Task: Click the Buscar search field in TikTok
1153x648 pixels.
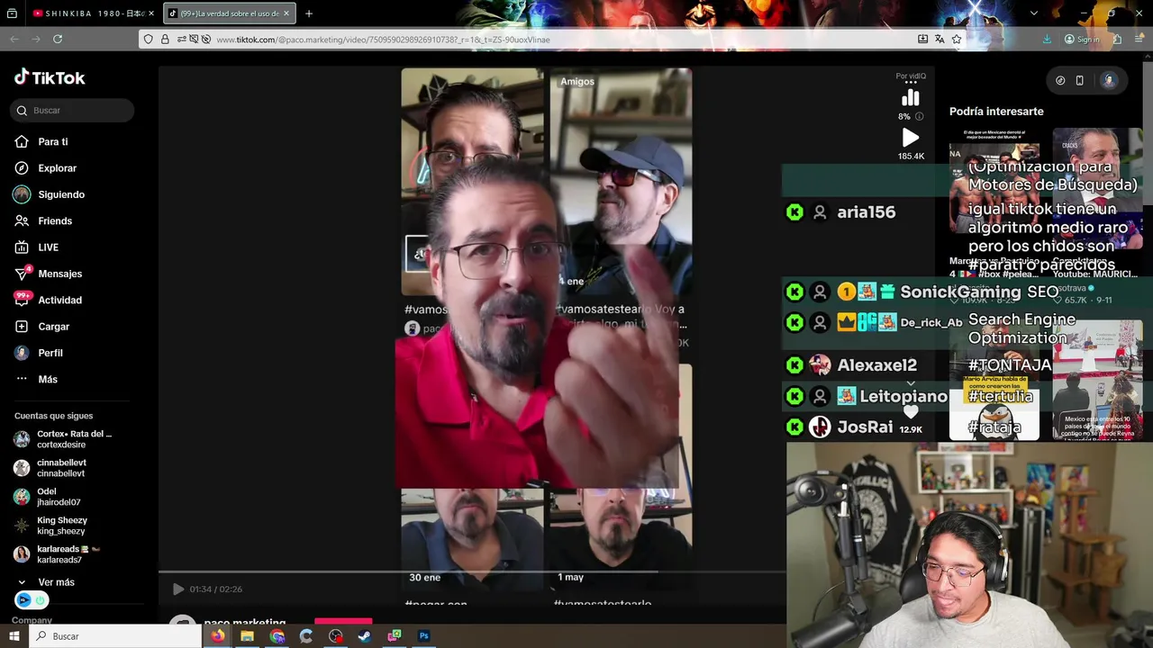Action: coord(72,110)
